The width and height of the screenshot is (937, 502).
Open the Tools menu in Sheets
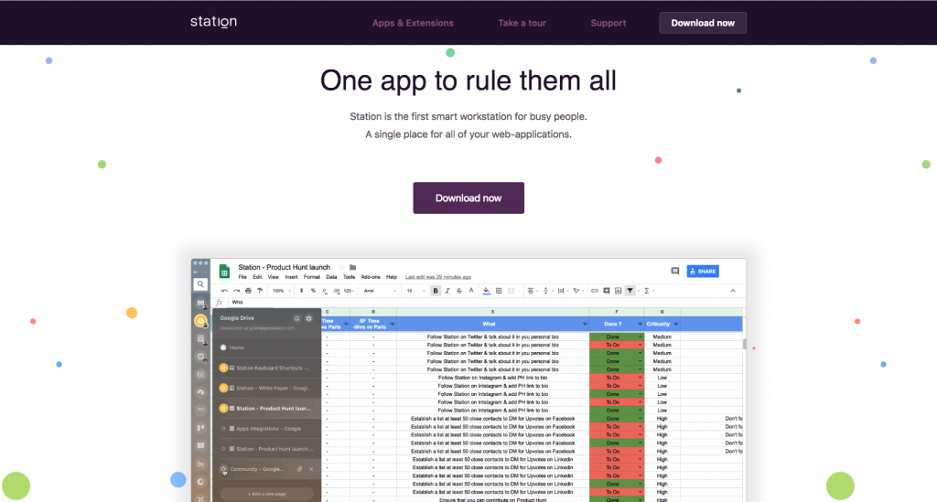coord(349,277)
